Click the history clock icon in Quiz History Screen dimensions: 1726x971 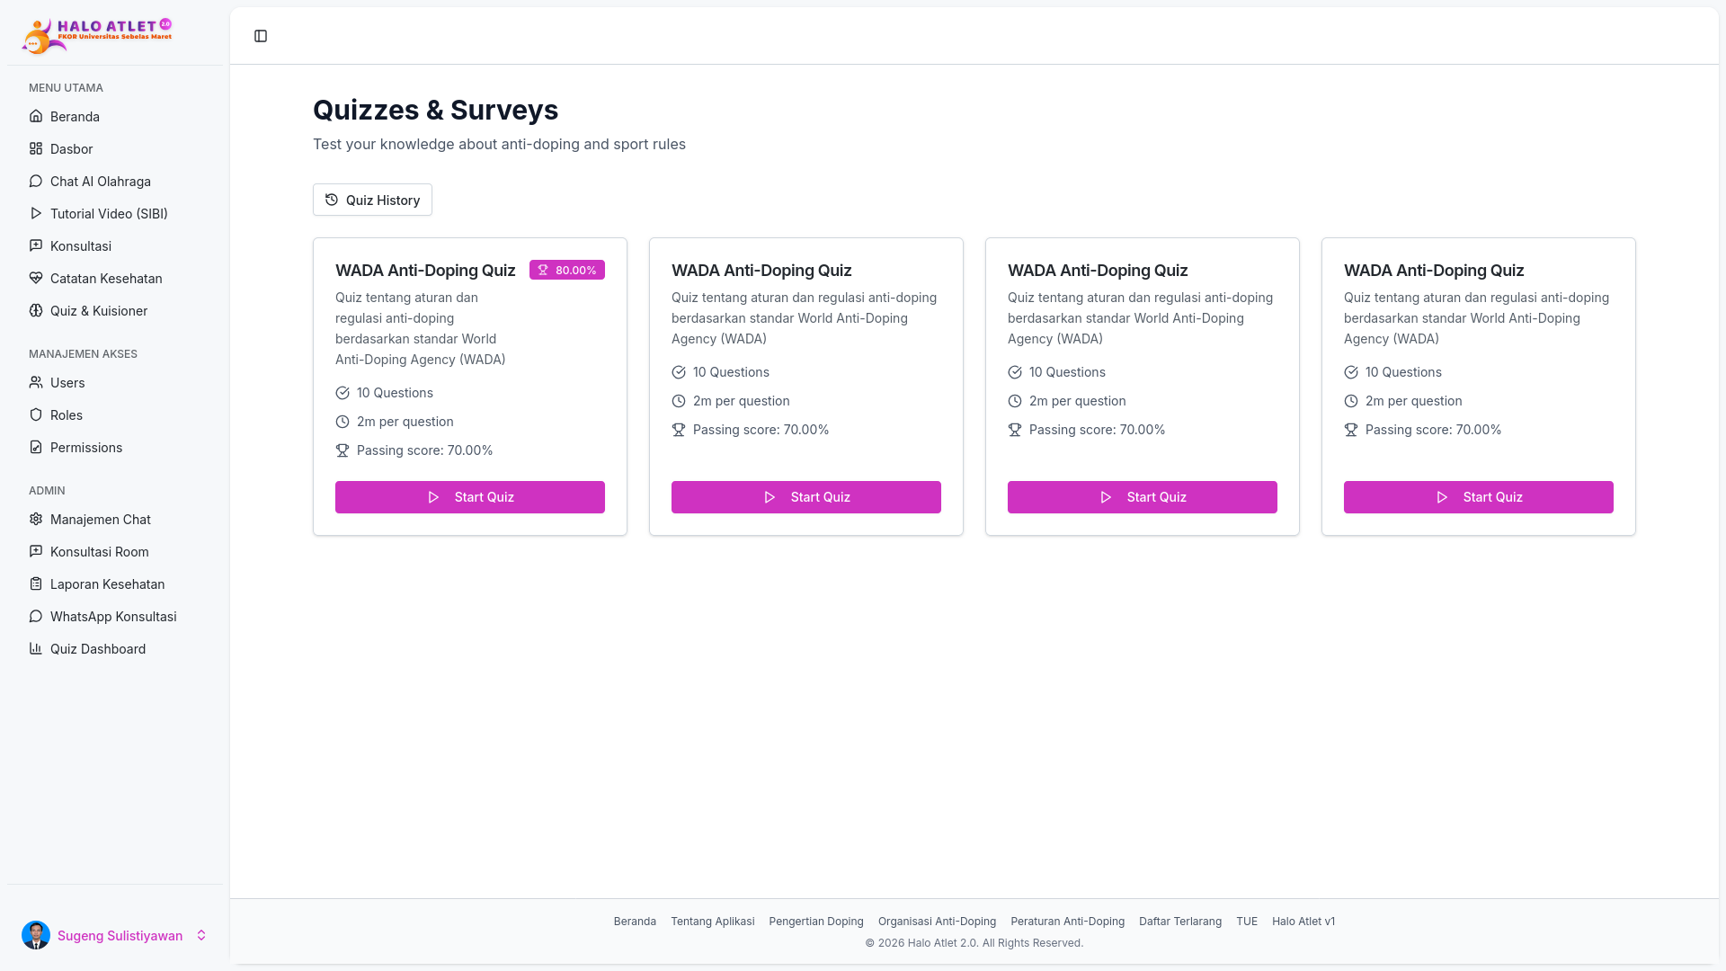click(332, 200)
